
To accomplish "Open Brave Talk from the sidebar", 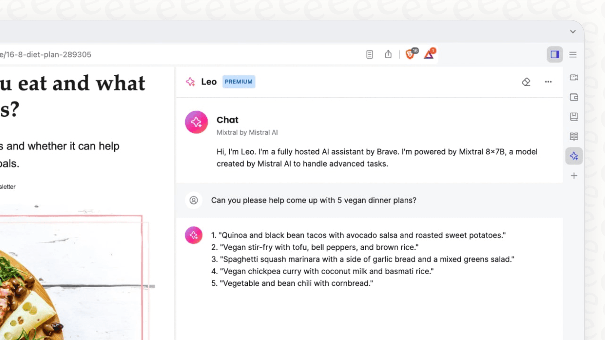I will (574, 77).
